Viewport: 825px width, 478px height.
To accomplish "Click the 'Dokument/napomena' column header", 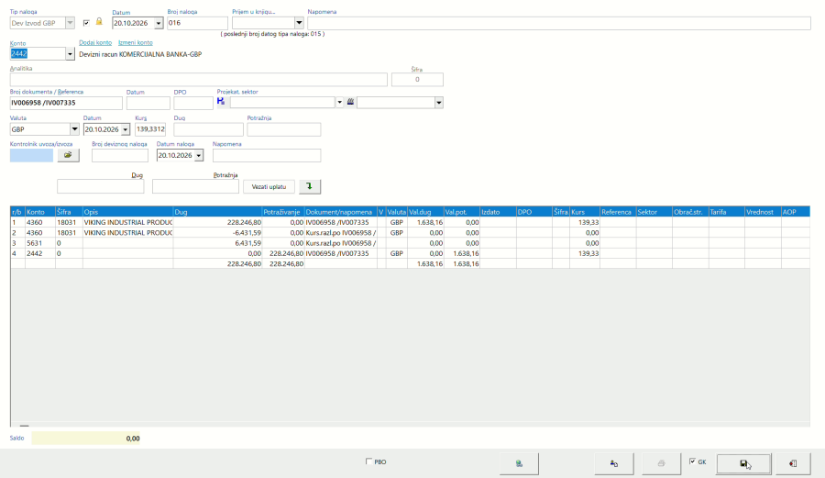I will (340, 212).
